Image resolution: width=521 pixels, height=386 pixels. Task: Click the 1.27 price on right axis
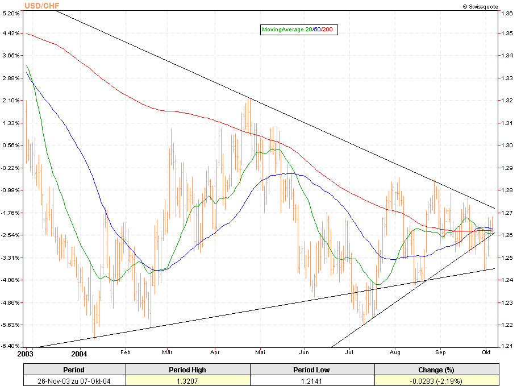tap(507, 213)
